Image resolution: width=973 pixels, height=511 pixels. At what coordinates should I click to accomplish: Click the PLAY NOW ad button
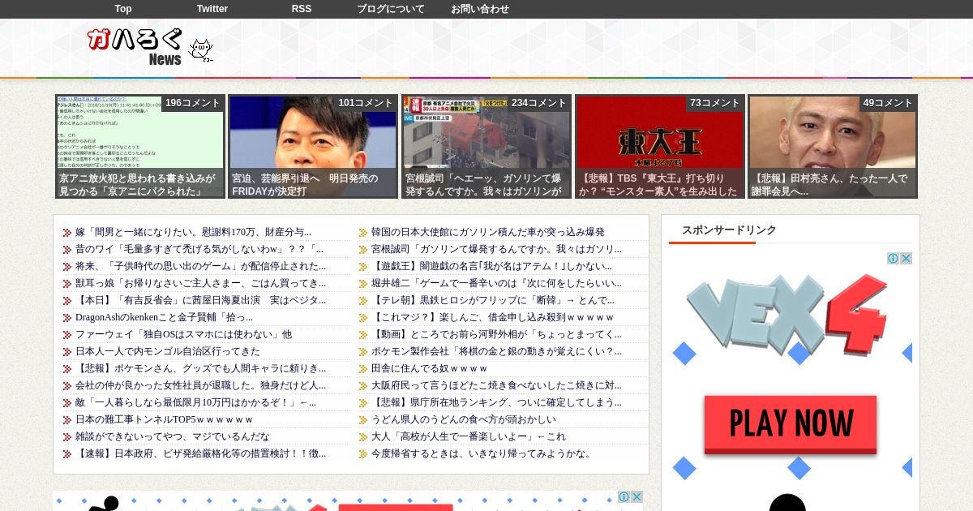(791, 424)
